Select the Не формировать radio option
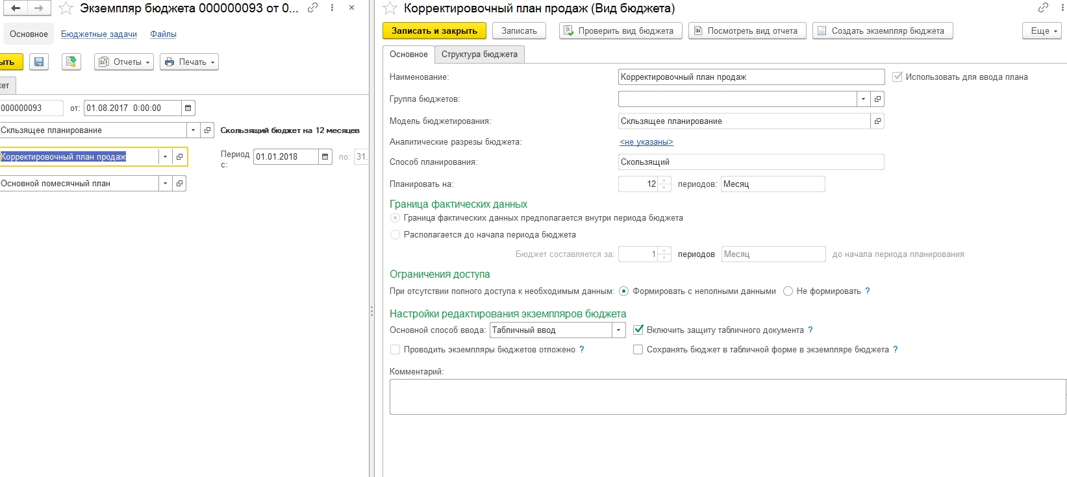This screenshot has width=1067, height=477. (x=788, y=291)
